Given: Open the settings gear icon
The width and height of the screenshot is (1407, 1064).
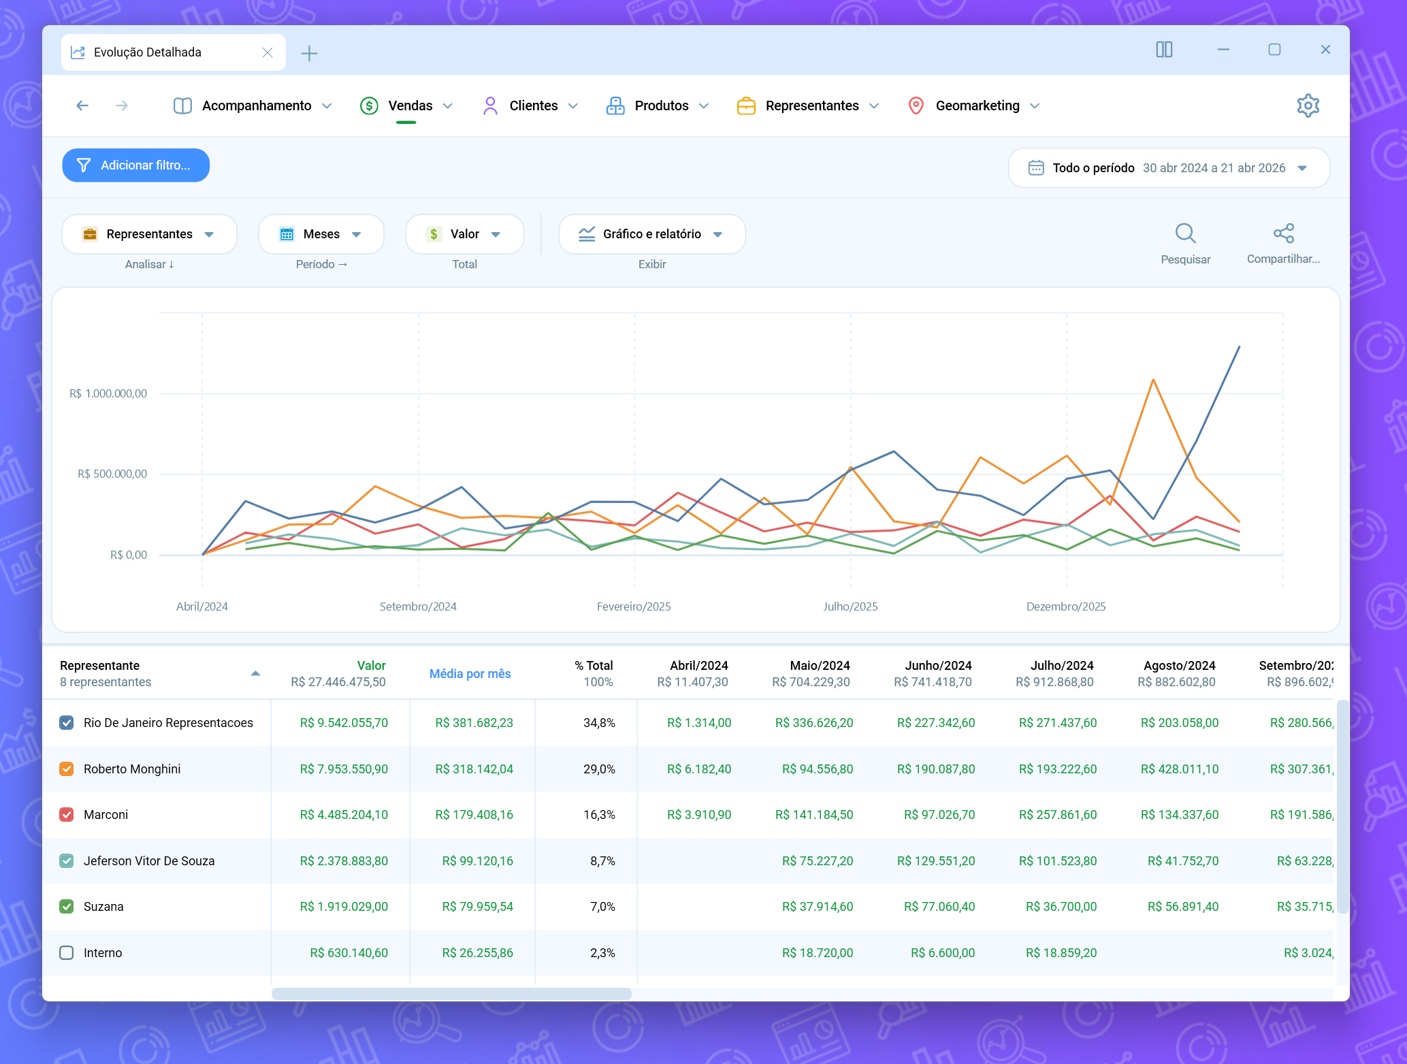Looking at the screenshot, I should pos(1308,106).
